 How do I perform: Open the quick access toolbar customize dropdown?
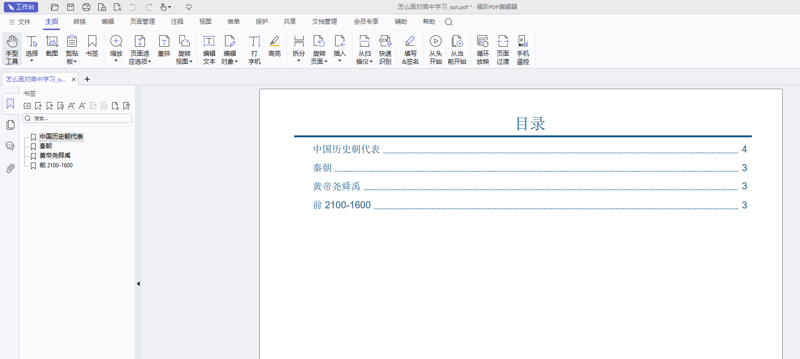189,7
